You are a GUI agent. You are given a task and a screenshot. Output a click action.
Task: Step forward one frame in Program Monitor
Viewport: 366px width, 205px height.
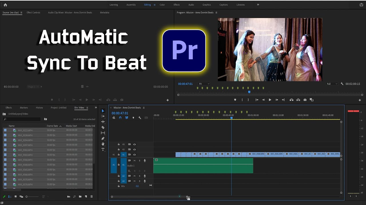coord(277,100)
